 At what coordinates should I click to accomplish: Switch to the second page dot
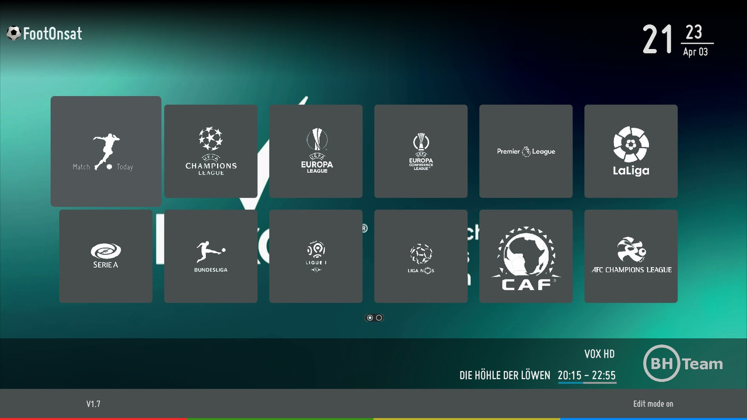click(379, 318)
